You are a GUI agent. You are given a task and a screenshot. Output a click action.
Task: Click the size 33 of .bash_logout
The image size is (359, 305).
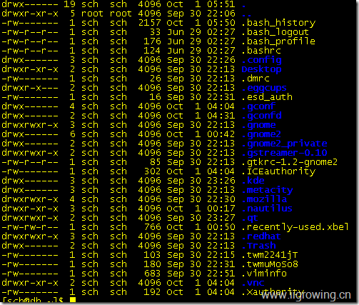pyautogui.click(x=155, y=32)
